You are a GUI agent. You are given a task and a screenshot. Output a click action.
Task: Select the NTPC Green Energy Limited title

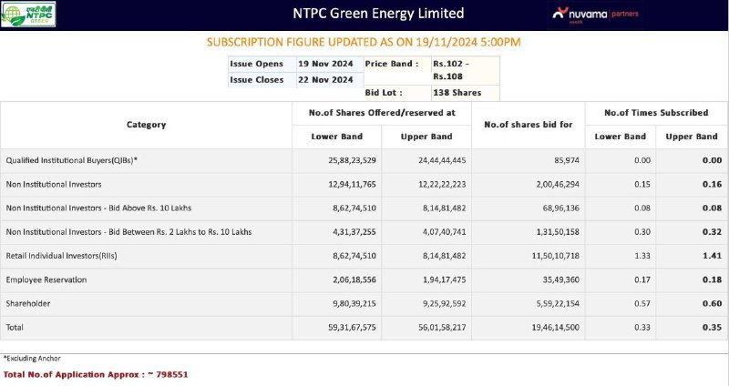click(378, 13)
